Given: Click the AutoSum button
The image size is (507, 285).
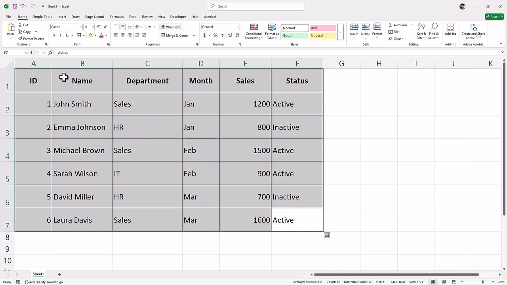Looking at the screenshot, I should click(398, 25).
